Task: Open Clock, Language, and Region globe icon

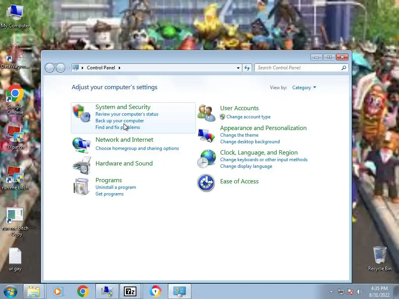Action: 207,159
